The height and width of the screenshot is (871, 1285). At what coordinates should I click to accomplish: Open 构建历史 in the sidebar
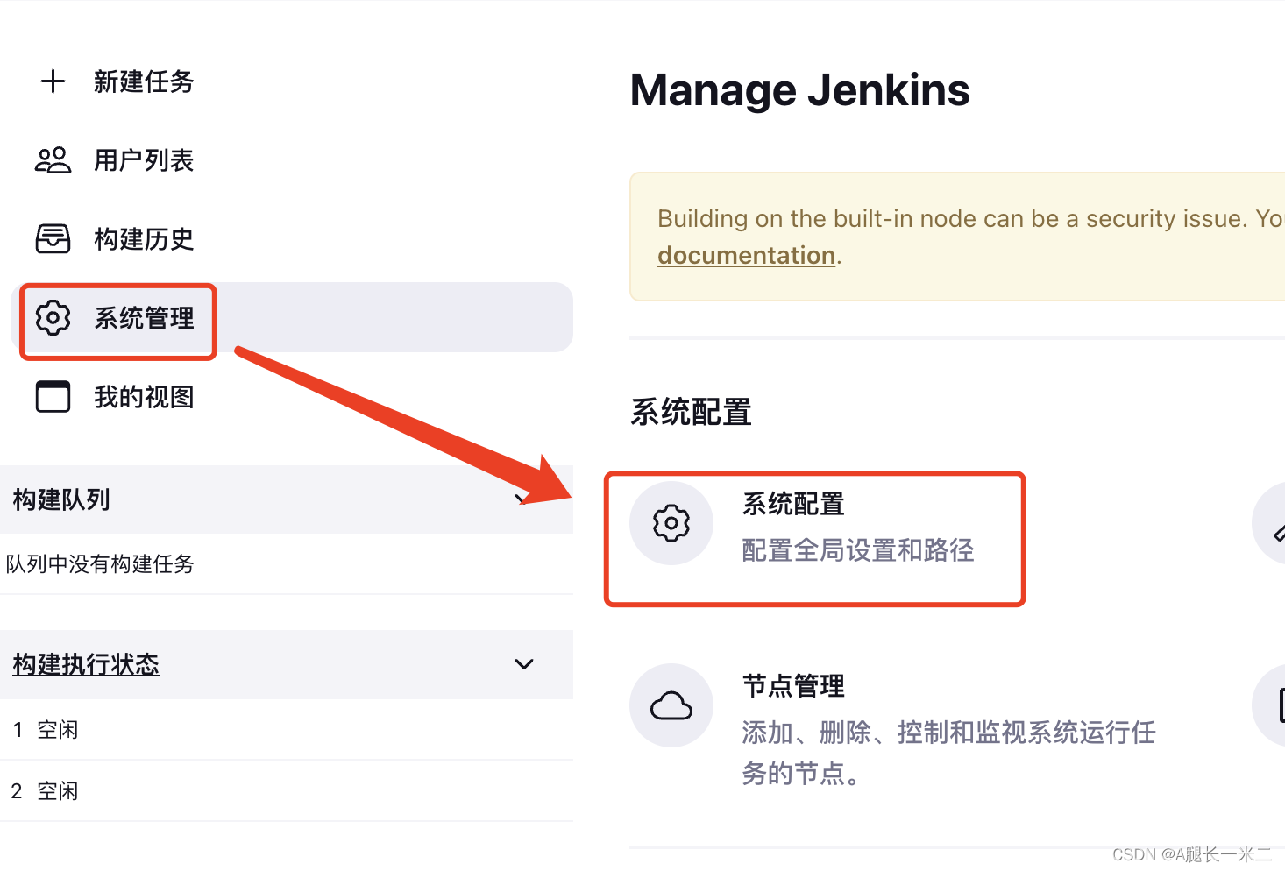144,239
